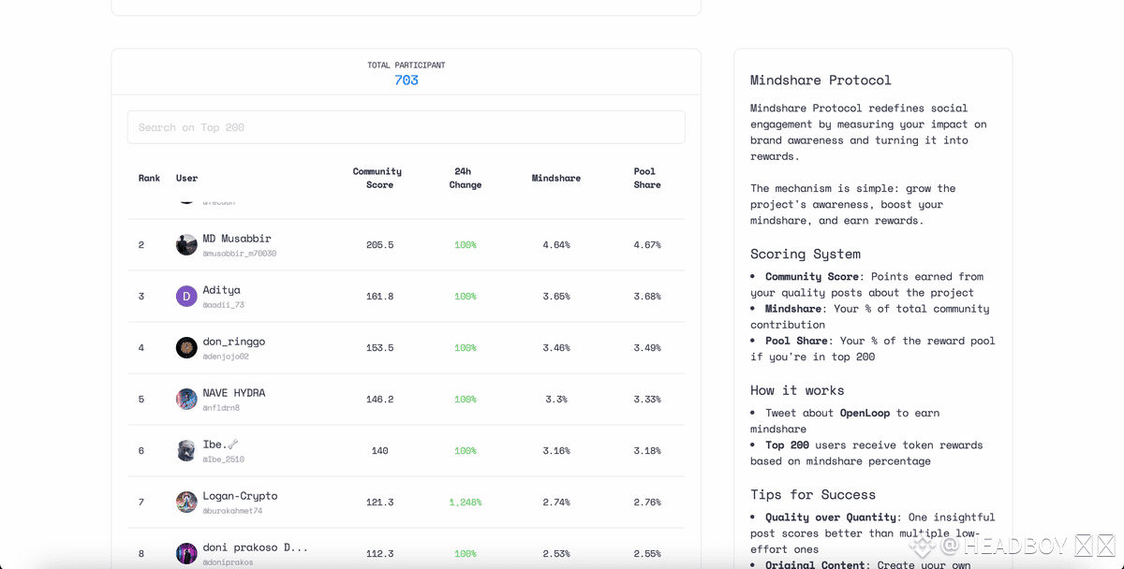Click community score 140
The image size is (1124, 569).
tap(379, 451)
